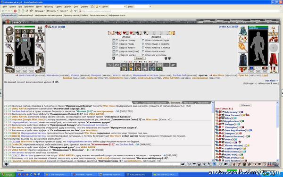Click the green skill icon in abilities row
This screenshot has width=283, height=177.
(x=159, y=69)
